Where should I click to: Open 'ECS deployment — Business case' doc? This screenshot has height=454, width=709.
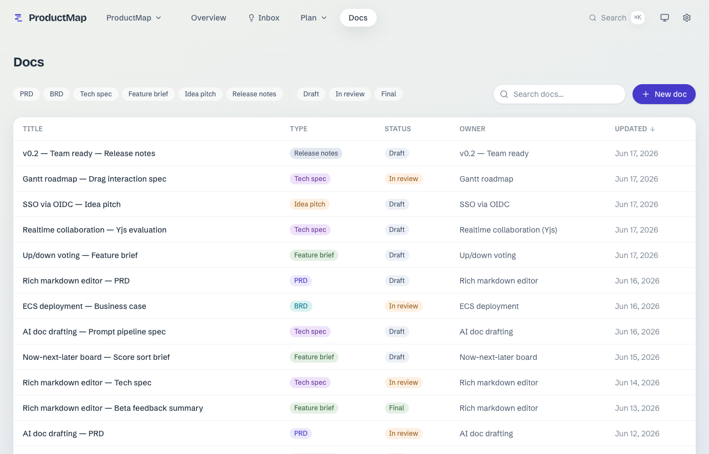click(84, 306)
